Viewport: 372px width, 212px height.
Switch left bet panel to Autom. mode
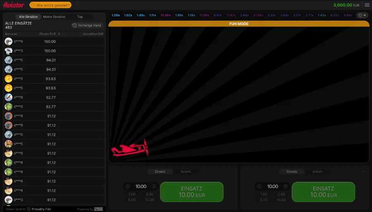[x=188, y=171]
